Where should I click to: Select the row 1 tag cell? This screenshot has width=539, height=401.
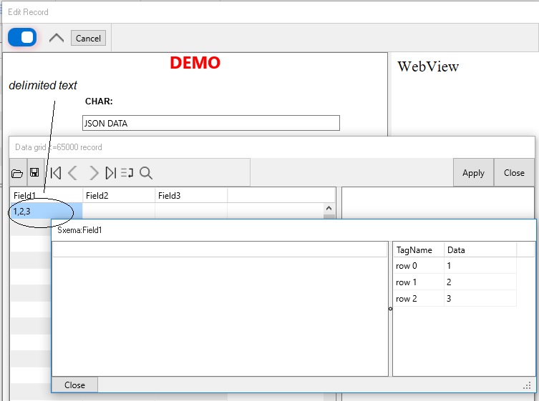(x=419, y=282)
